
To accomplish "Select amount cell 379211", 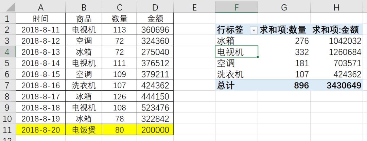I will pos(155,74).
